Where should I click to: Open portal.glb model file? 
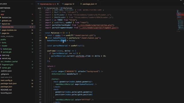tap(7, 52)
